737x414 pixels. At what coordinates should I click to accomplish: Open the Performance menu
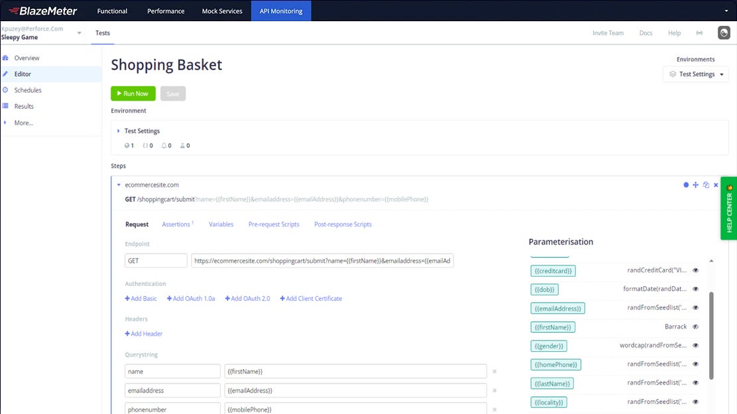point(166,11)
